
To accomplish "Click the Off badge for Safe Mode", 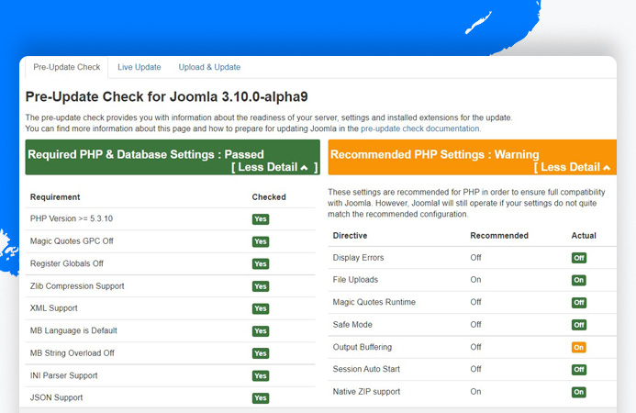I will [x=579, y=325].
